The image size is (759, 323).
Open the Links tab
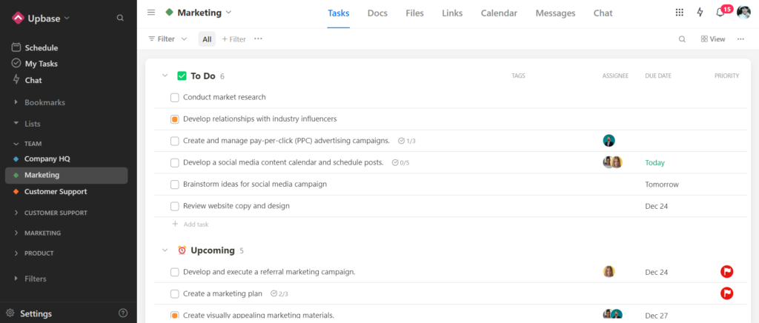coord(452,13)
